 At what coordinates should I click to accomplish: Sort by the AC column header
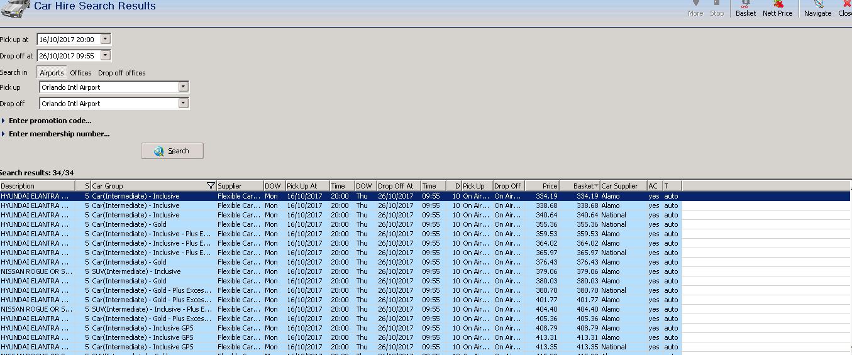[x=655, y=186]
